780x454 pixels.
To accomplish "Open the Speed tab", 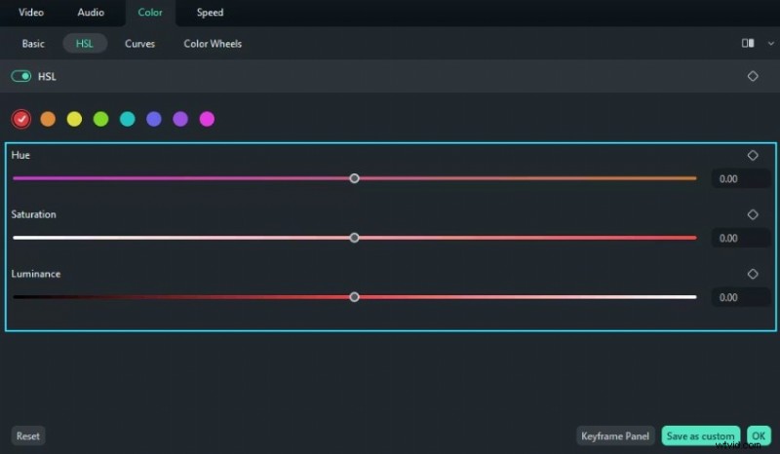I will [x=210, y=13].
